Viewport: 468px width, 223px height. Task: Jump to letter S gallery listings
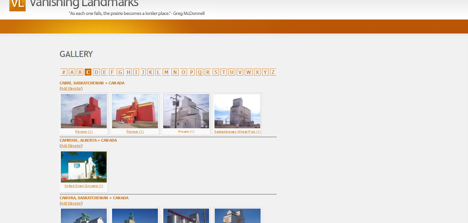pos(216,72)
